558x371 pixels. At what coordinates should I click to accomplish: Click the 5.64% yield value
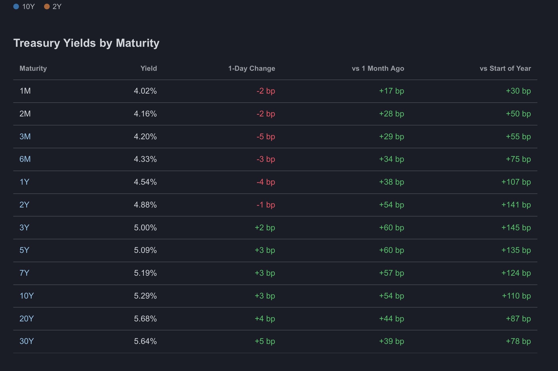[145, 341]
